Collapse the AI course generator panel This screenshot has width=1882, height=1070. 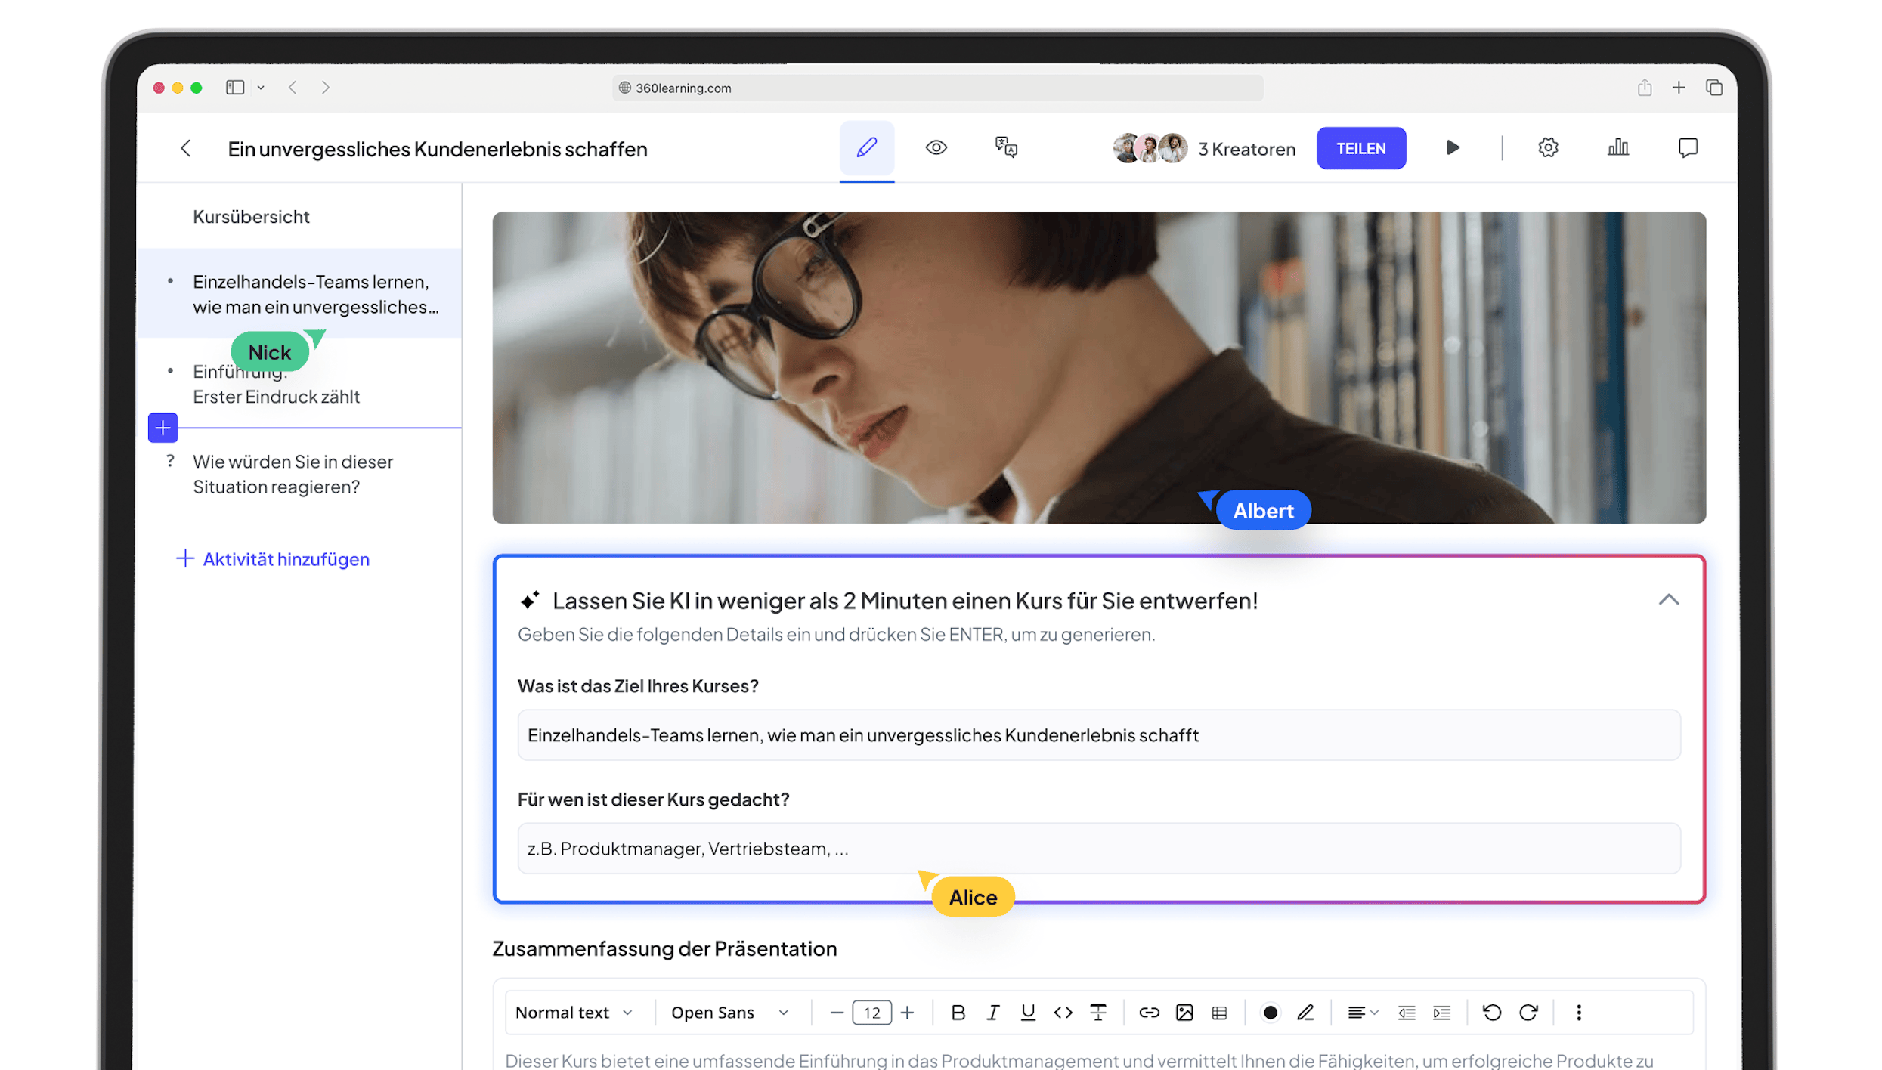[x=1670, y=599]
